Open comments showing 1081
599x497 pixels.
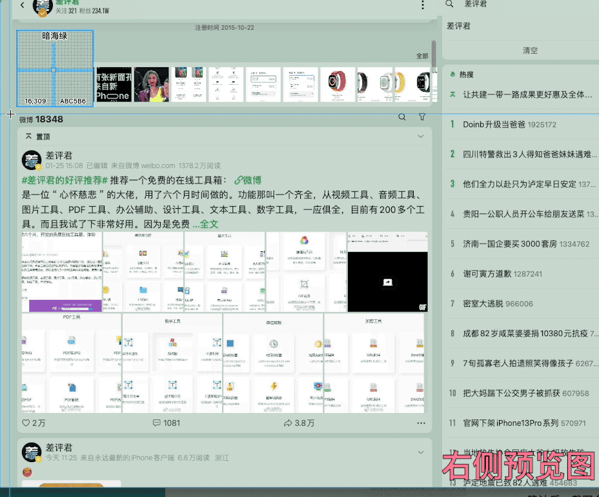166,423
